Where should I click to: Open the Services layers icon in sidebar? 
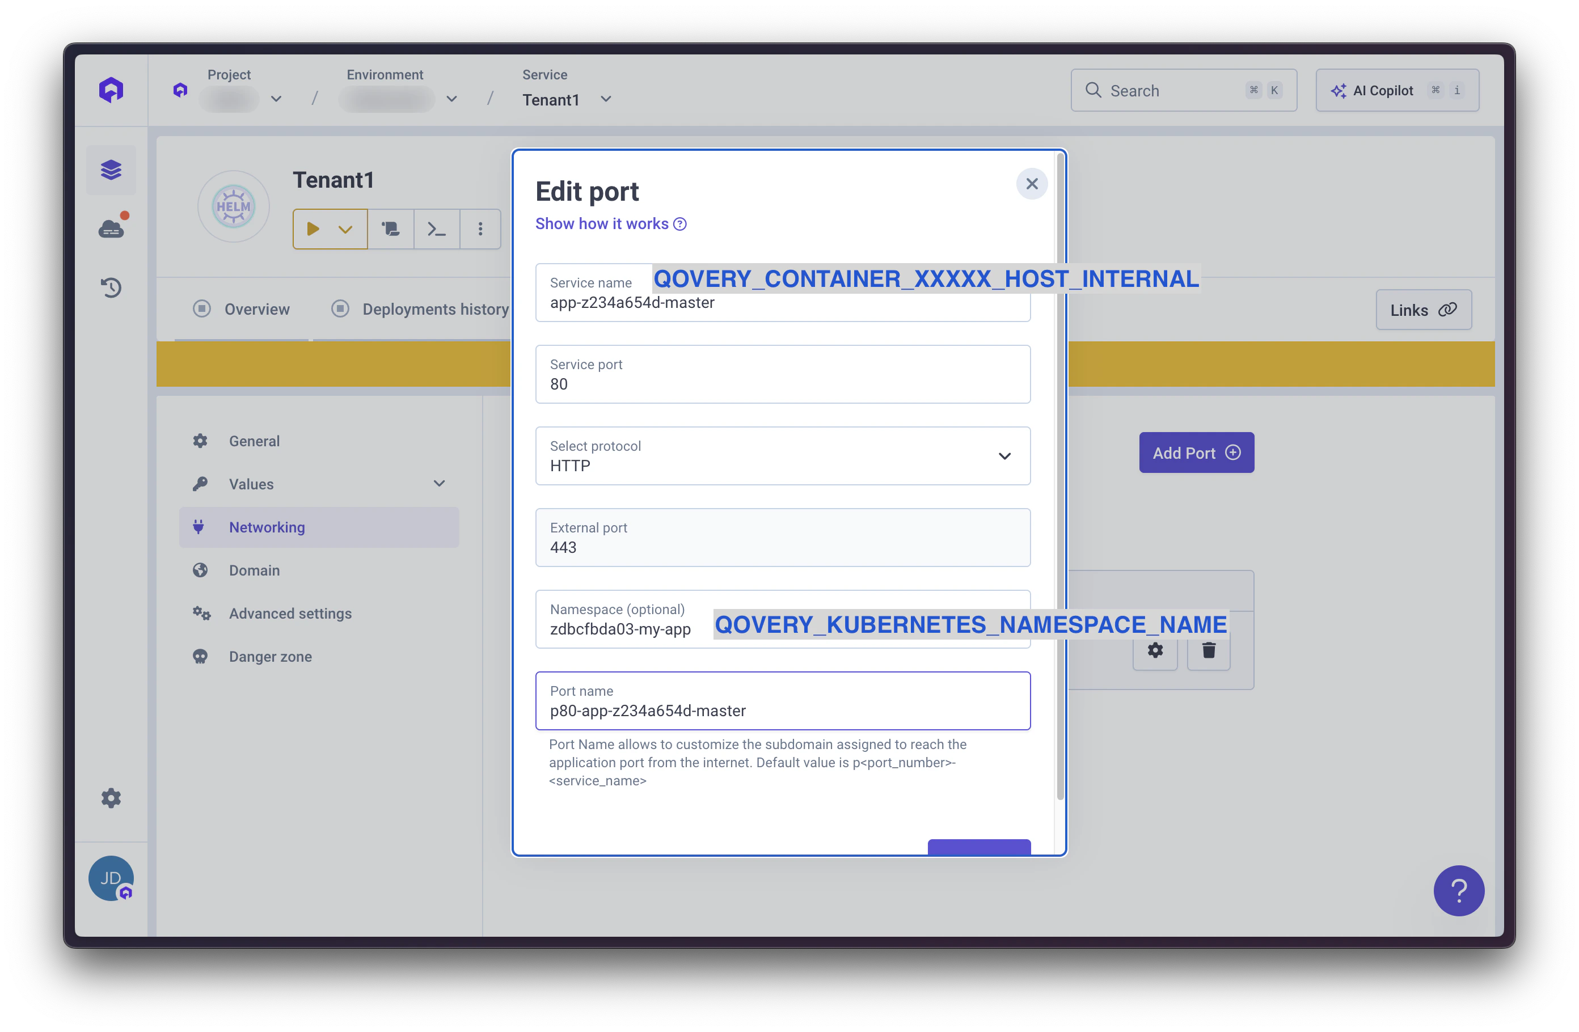pyautogui.click(x=111, y=170)
